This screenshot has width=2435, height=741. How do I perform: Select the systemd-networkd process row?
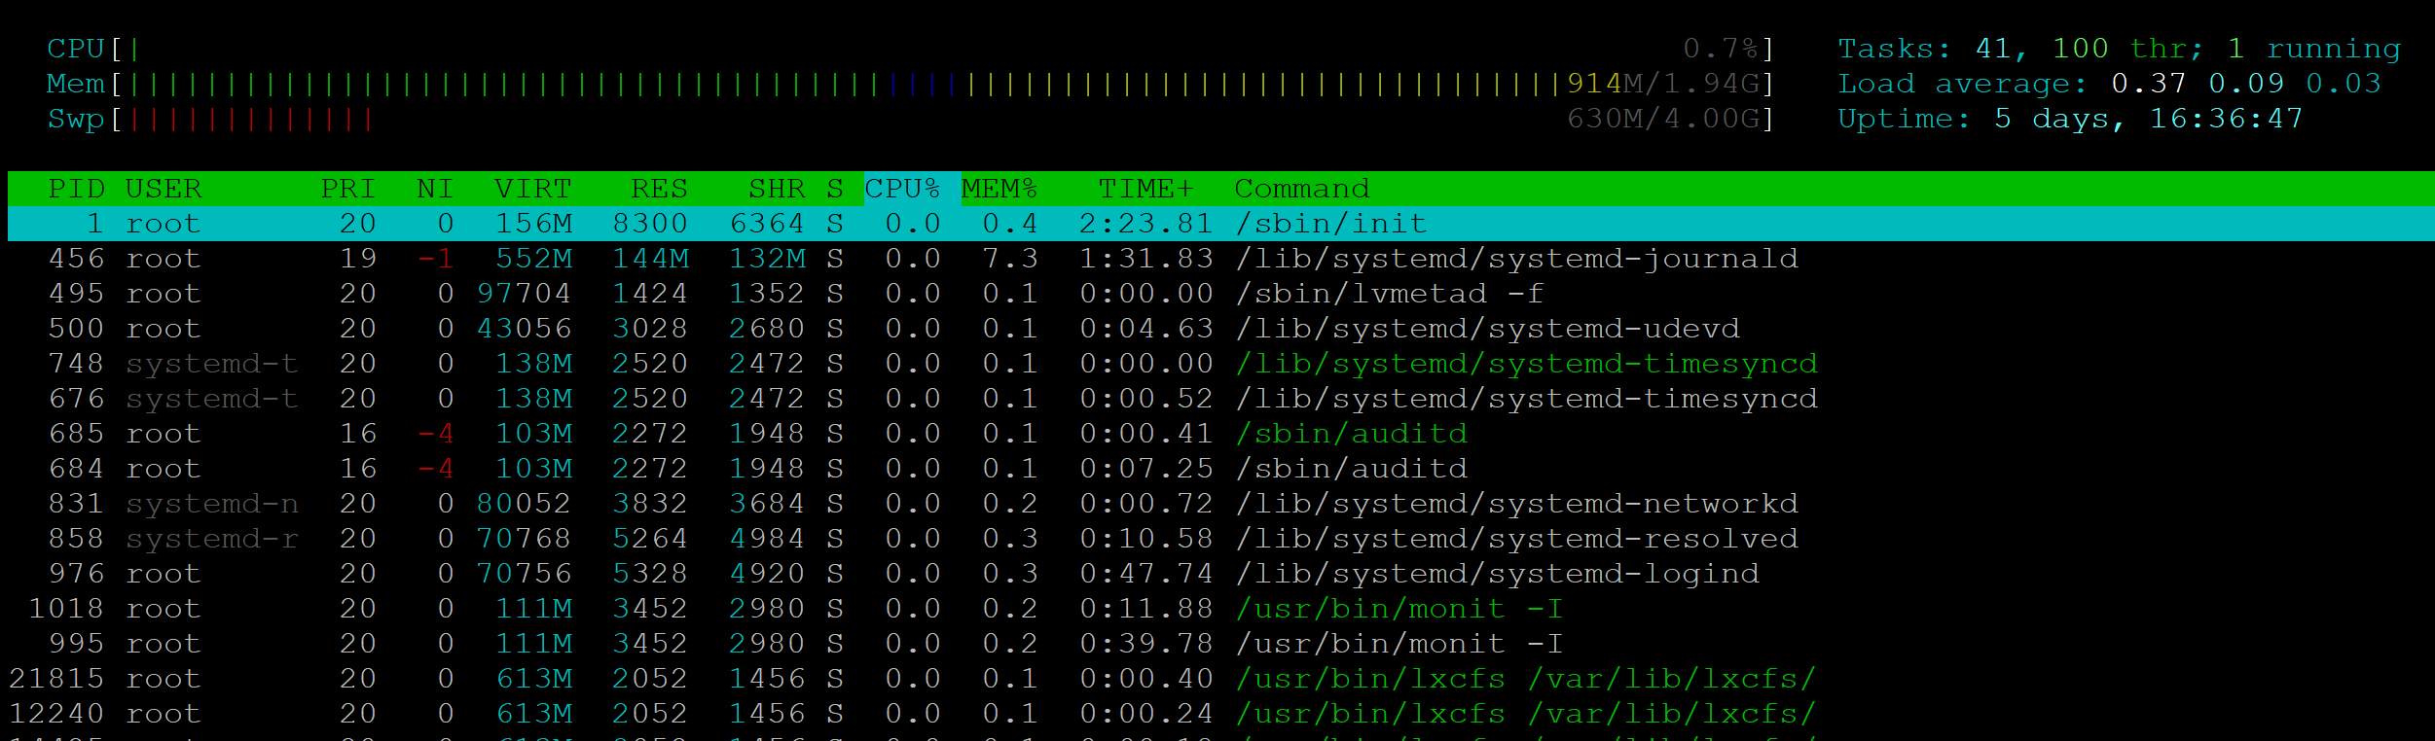pyautogui.click(x=1221, y=504)
